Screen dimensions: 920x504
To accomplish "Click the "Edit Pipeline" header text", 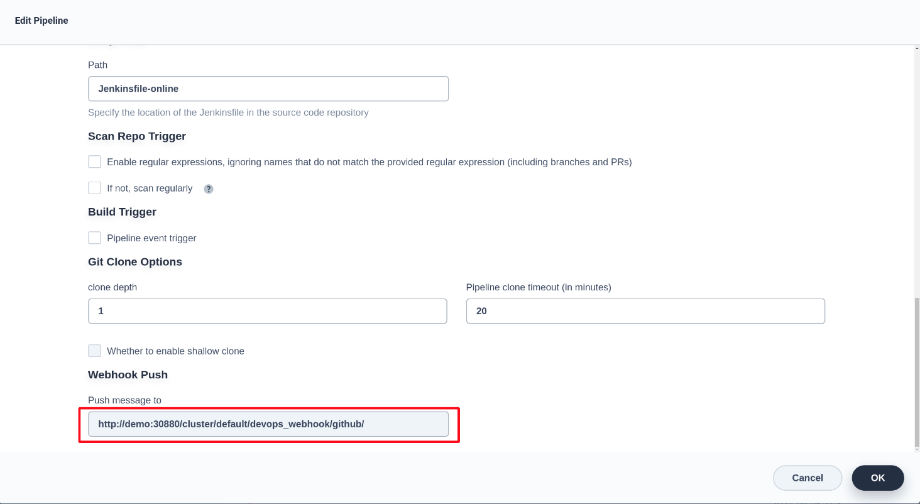I will pos(41,20).
